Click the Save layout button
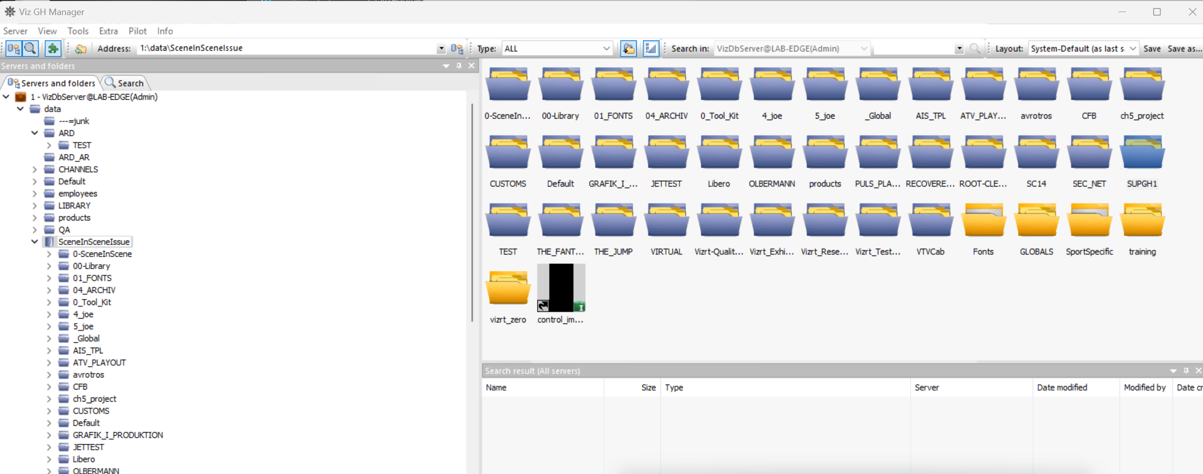 [x=1152, y=48]
